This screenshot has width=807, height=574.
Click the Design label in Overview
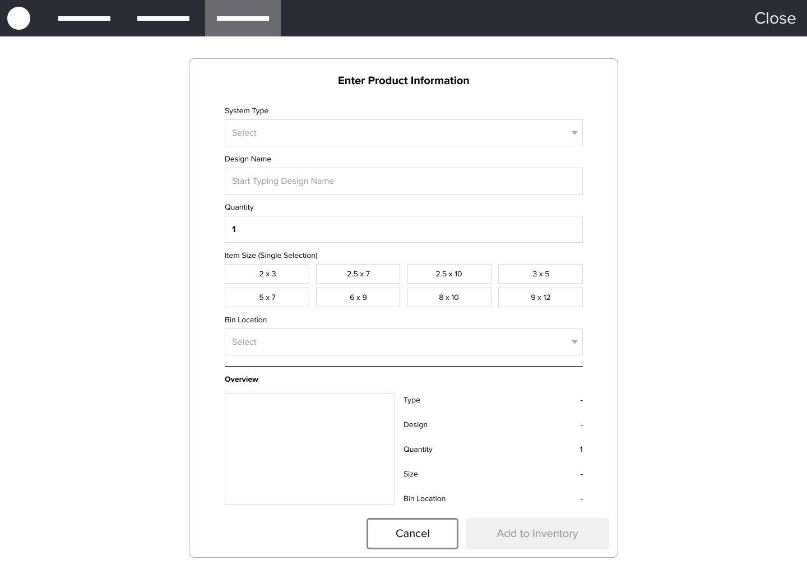[415, 425]
